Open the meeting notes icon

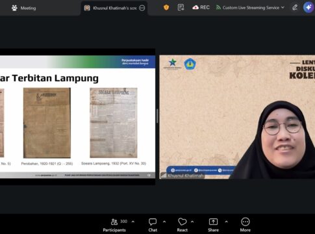(x=181, y=8)
